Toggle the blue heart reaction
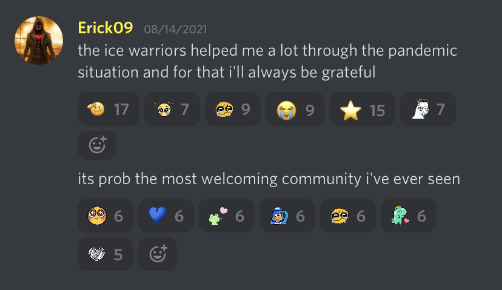Screen dimensions: 502x290 (166, 216)
